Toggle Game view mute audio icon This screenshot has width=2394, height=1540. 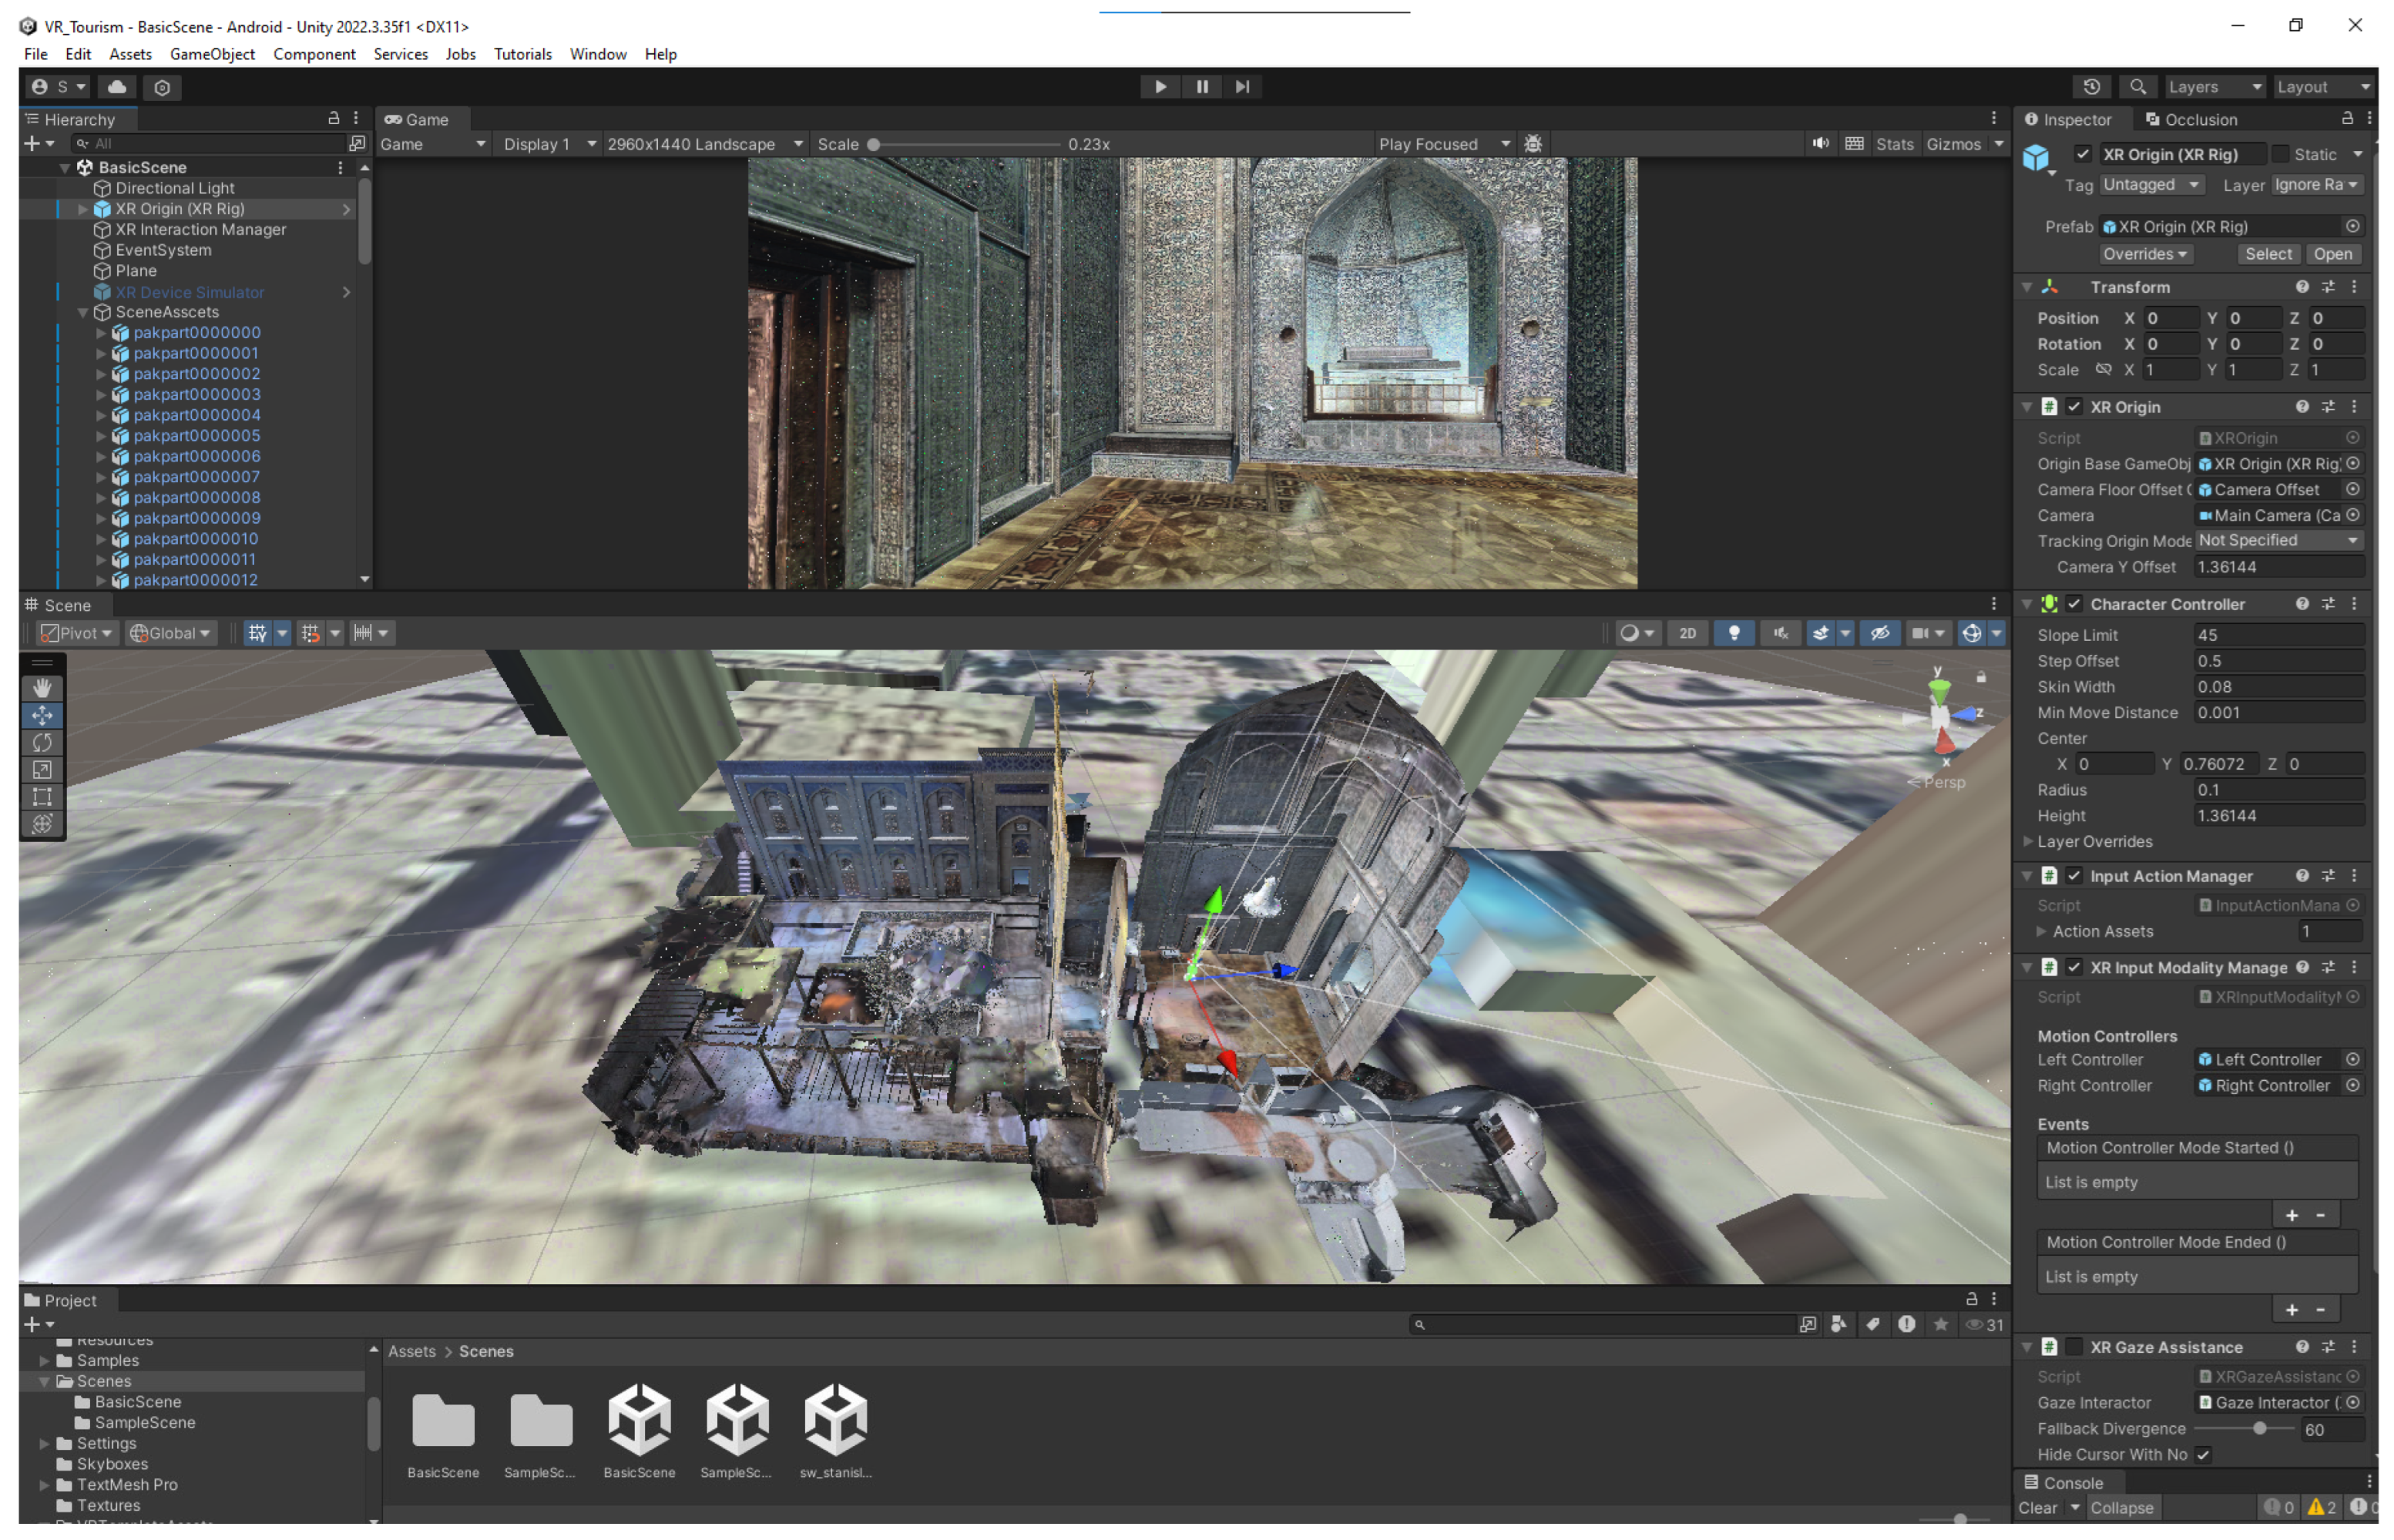(x=1821, y=144)
